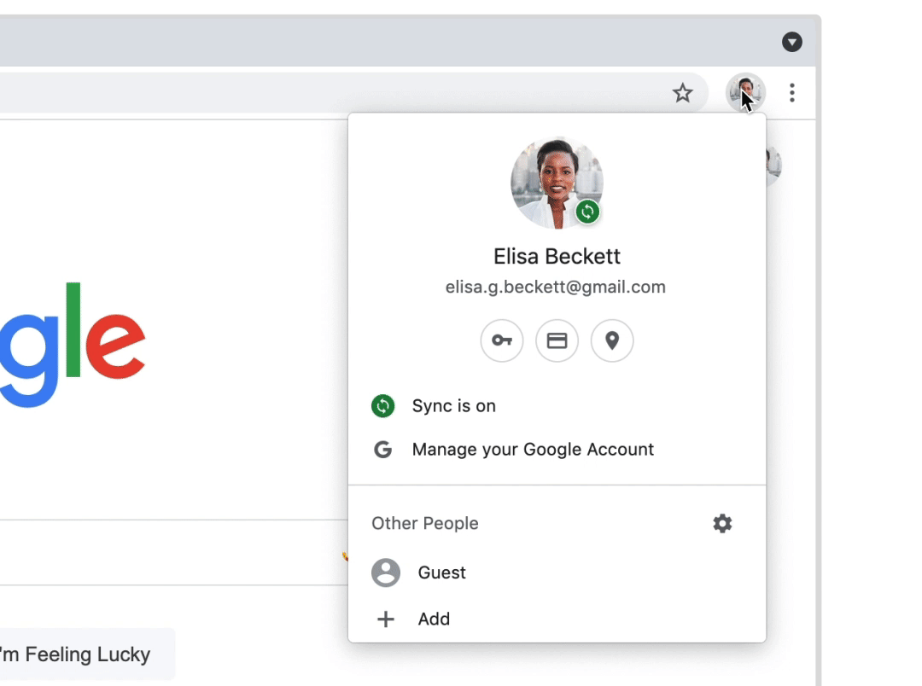Switch to the Guest profile
The image size is (922, 686).
(x=441, y=573)
